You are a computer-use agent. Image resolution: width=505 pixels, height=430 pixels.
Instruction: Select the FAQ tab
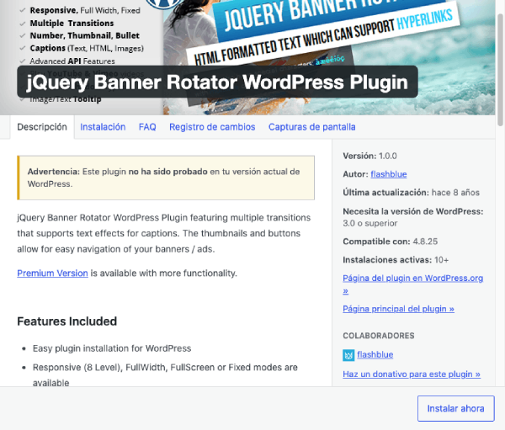coord(147,127)
